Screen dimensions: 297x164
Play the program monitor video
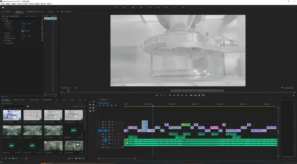click(x=178, y=95)
